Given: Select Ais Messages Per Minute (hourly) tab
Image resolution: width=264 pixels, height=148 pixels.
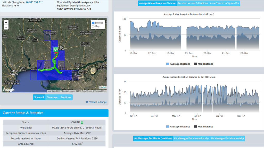Looking at the screenshot, I should pos(191,138).
